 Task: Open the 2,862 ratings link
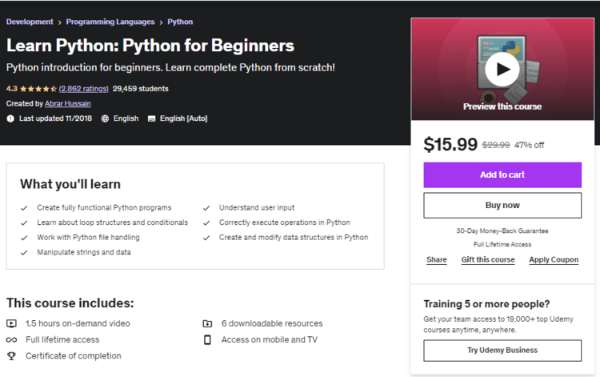(x=84, y=89)
